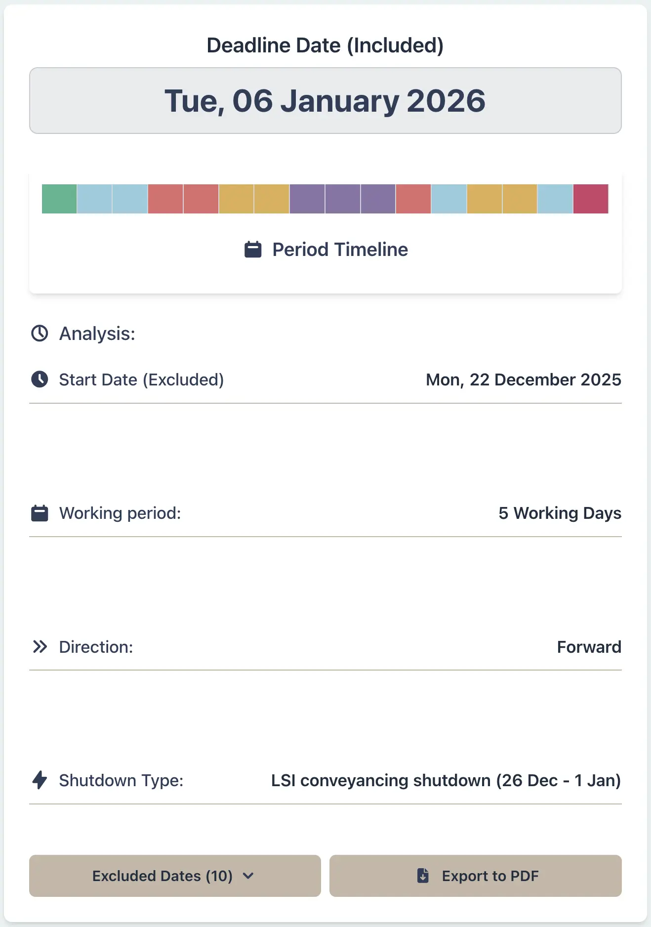Click the double-chevron icon beside Direction

pyautogui.click(x=40, y=647)
